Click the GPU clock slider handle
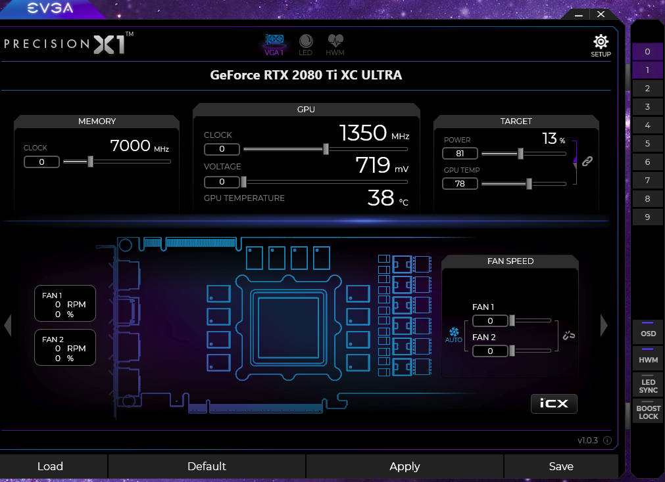The width and height of the screenshot is (665, 482). (x=326, y=148)
